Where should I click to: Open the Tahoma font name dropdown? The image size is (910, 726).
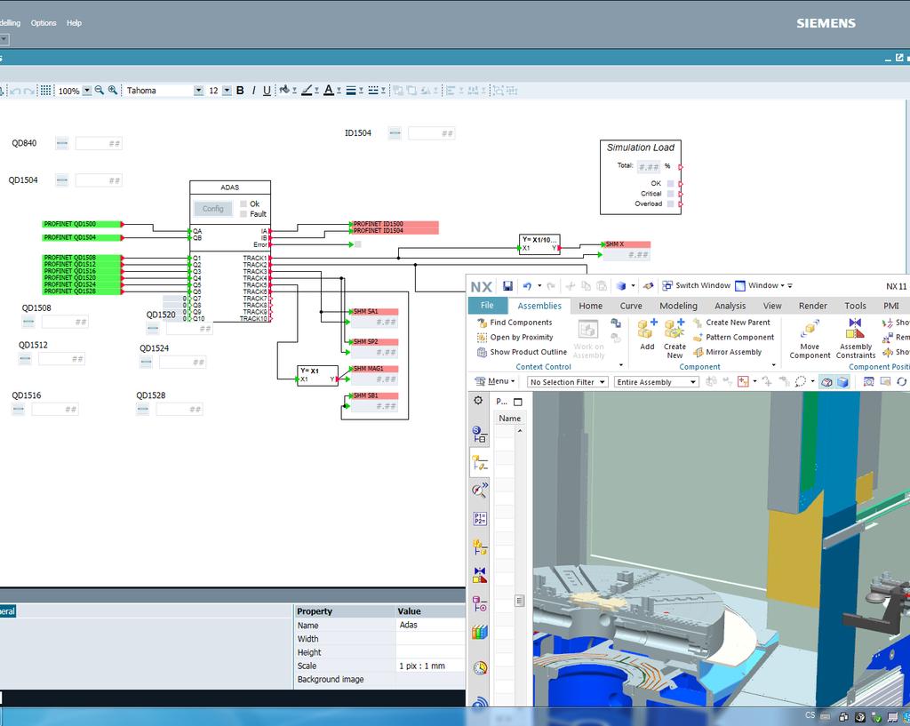(x=198, y=91)
